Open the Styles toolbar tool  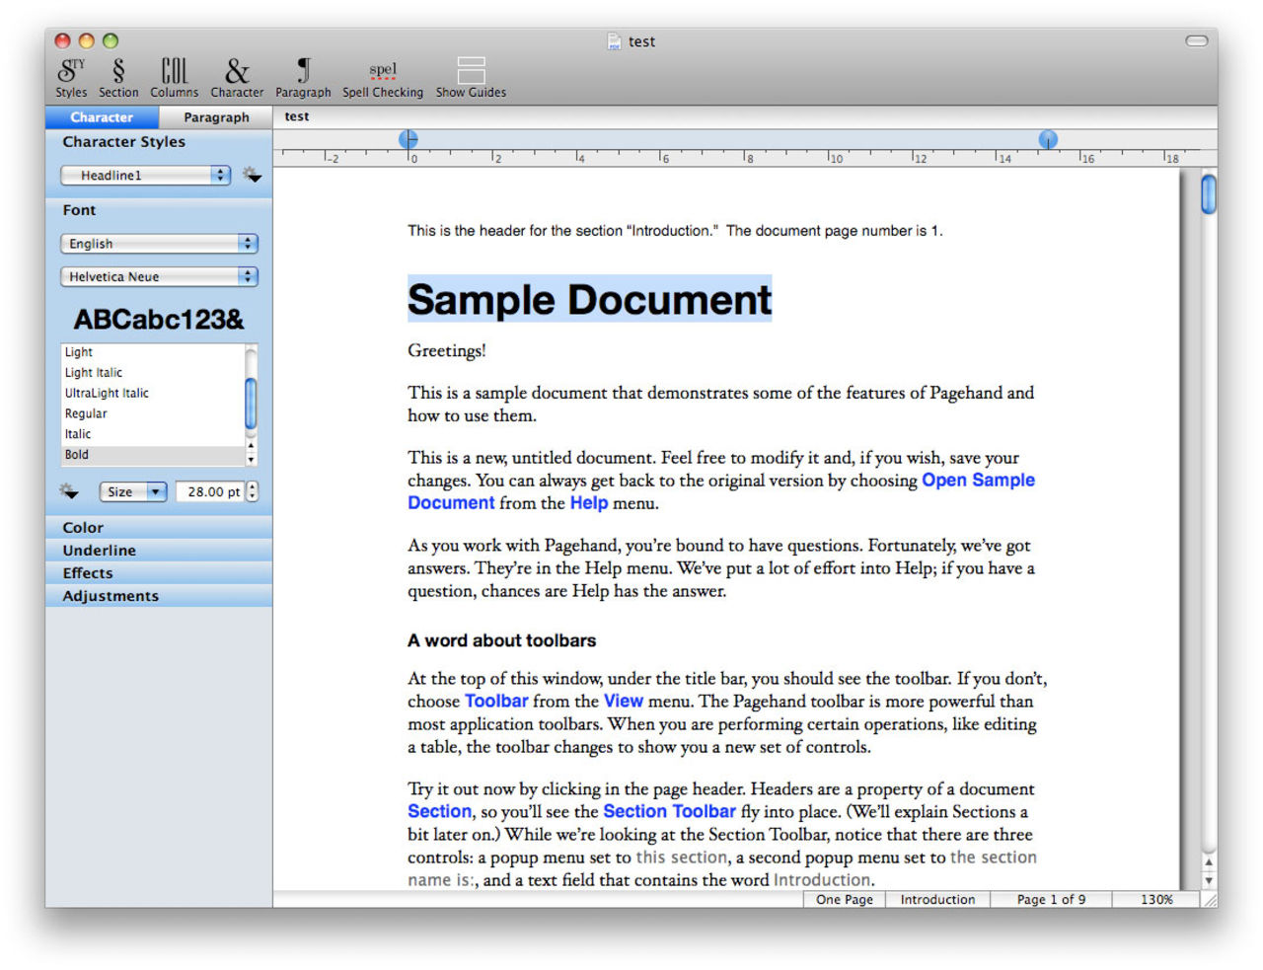pos(70,77)
